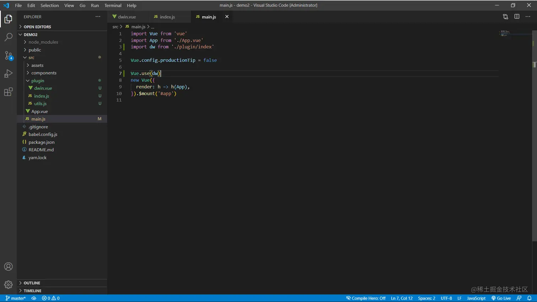This screenshot has height=302, width=537.
Task: Expand the Timeline section
Action: (x=62, y=291)
